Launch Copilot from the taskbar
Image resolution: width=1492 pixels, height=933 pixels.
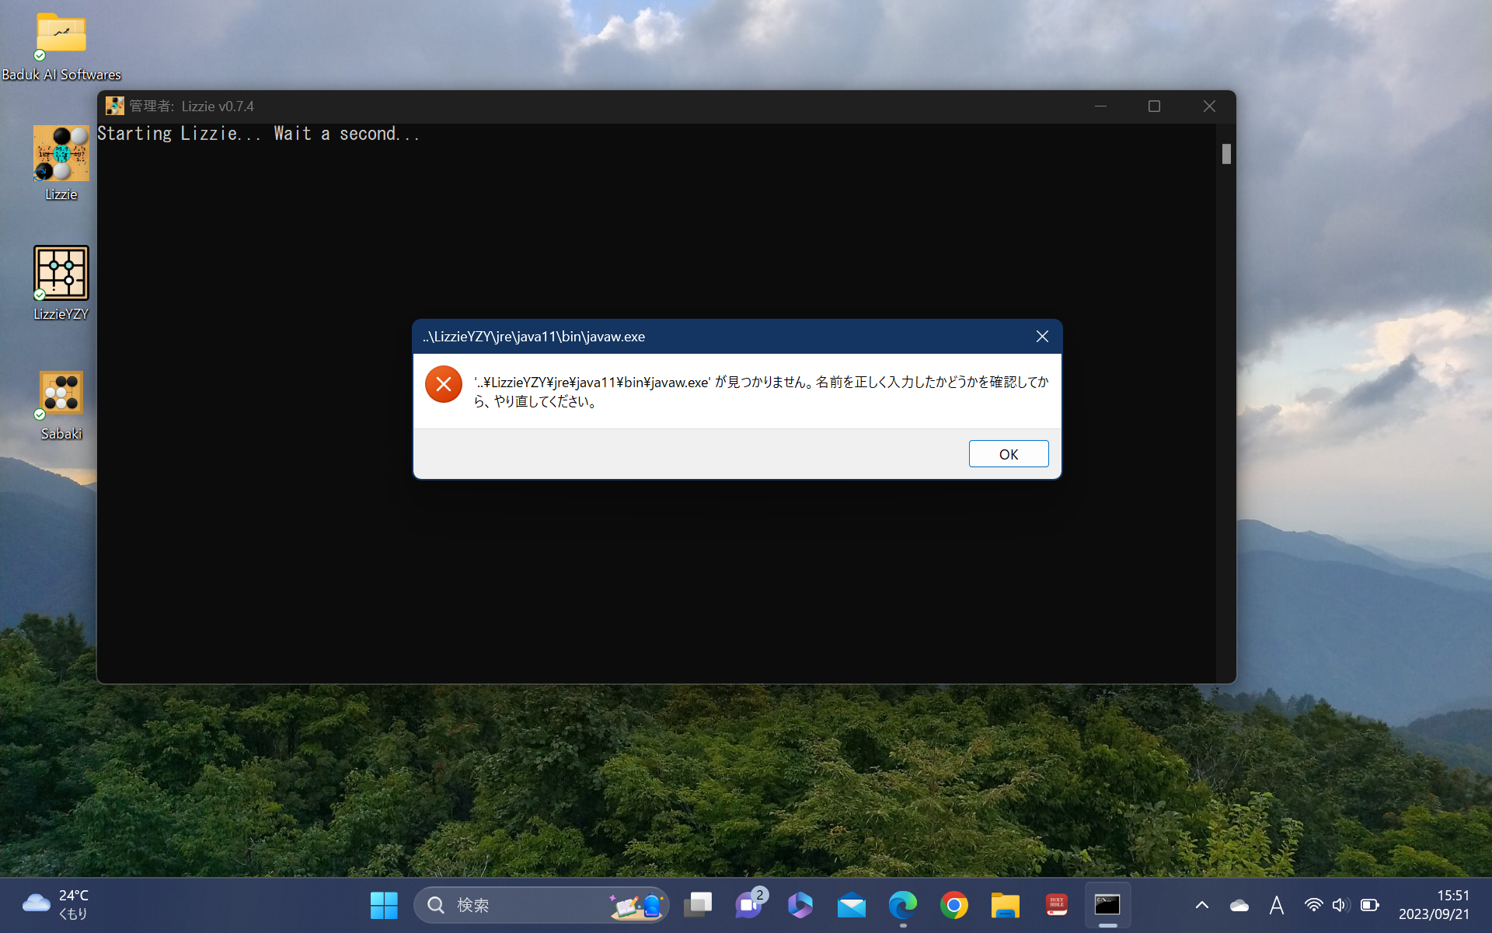(x=800, y=905)
